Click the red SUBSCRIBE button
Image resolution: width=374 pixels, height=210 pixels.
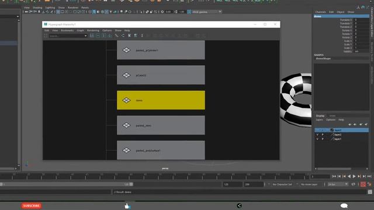31,206
